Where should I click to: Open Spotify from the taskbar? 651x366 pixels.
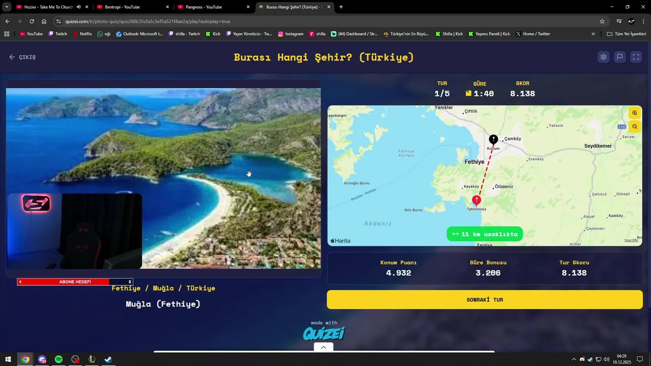pos(58,359)
